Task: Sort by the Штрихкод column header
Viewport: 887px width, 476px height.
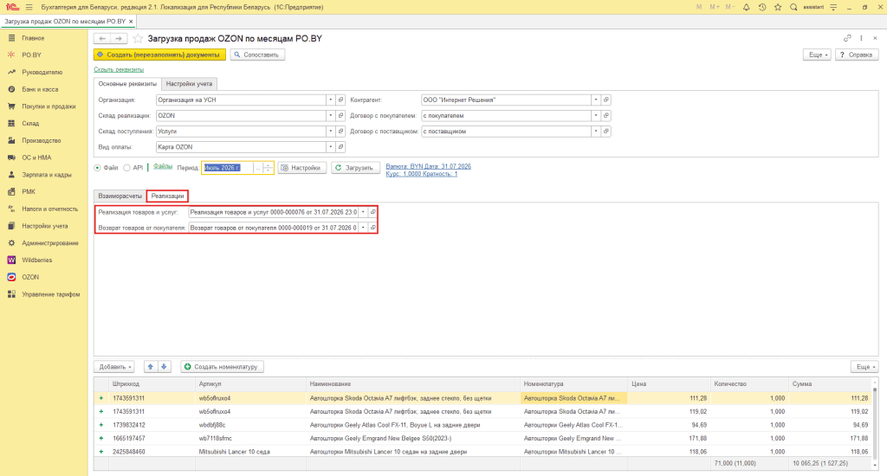Action: coord(126,384)
